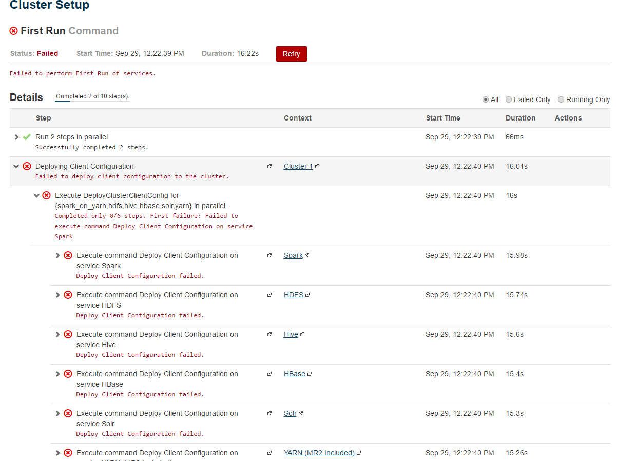The height and width of the screenshot is (461, 636).
Task: Select the Failed Only radio button
Action: (x=509, y=99)
